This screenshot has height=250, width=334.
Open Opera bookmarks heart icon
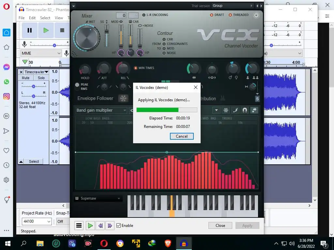tap(7, 150)
